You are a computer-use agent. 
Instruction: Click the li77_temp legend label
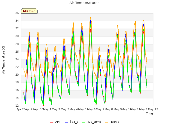coord(94,122)
